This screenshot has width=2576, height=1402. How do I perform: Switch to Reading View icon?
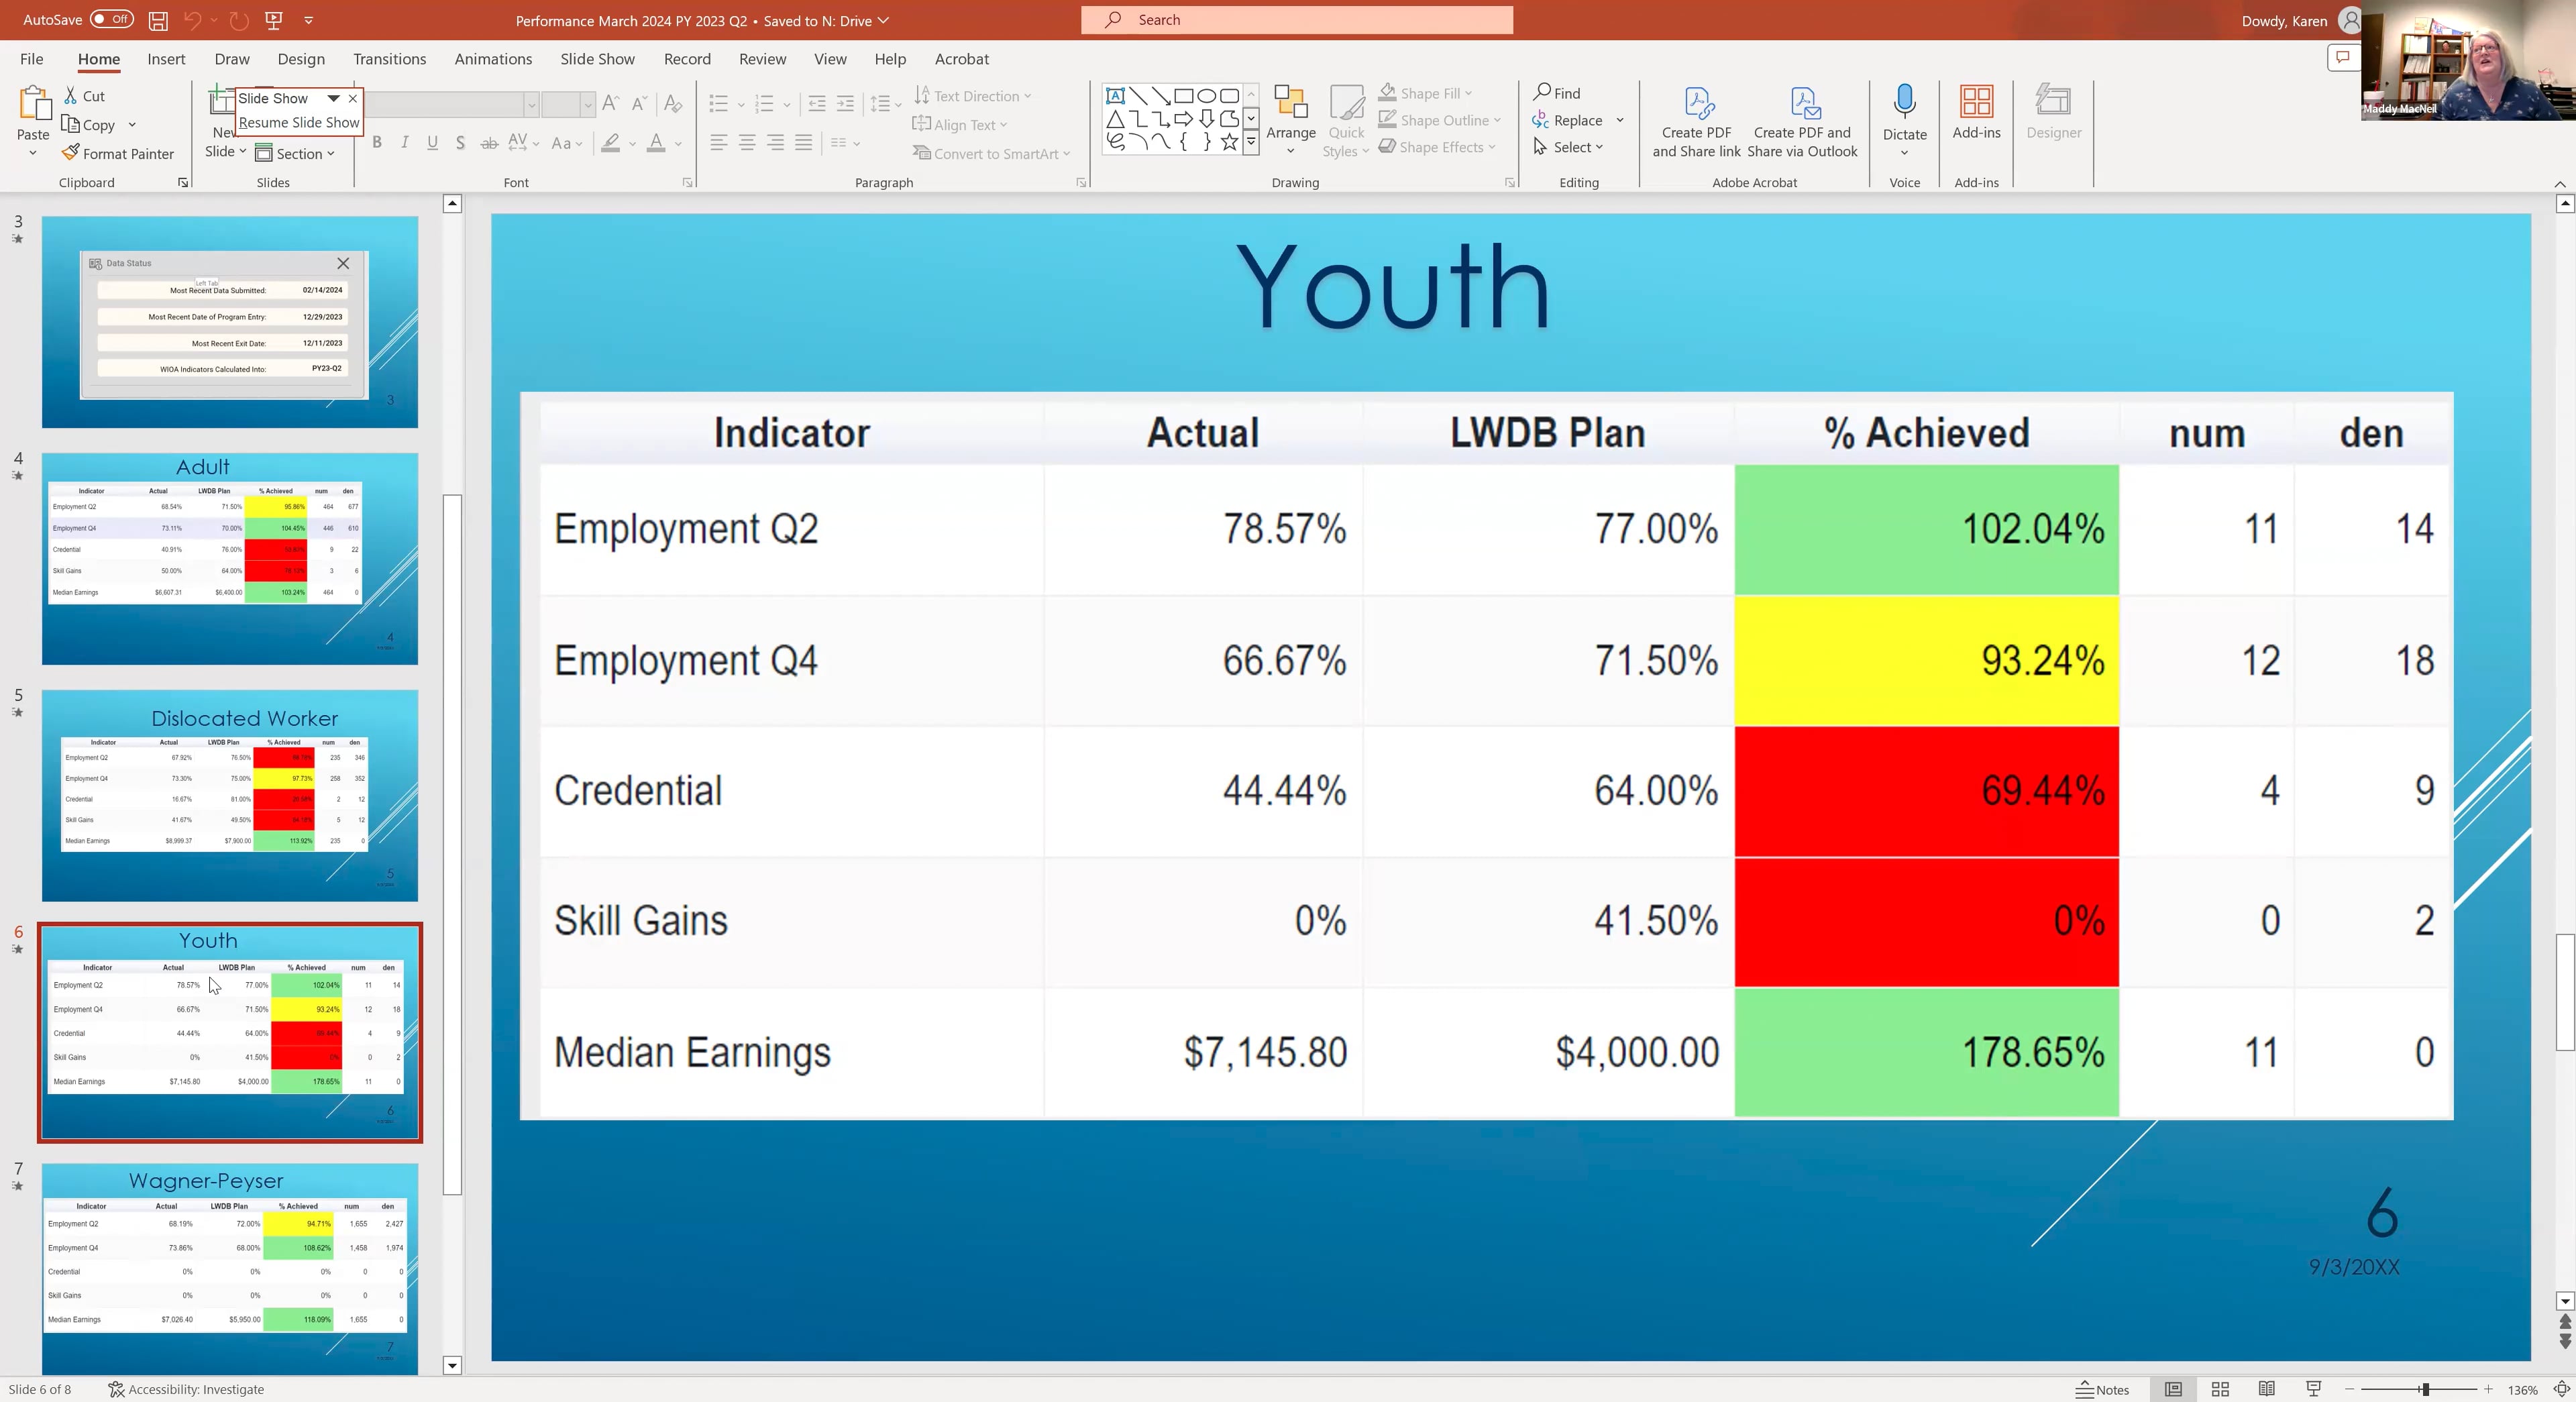[x=2267, y=1389]
